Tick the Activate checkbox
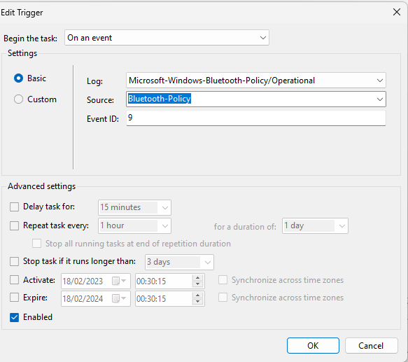 (x=14, y=280)
